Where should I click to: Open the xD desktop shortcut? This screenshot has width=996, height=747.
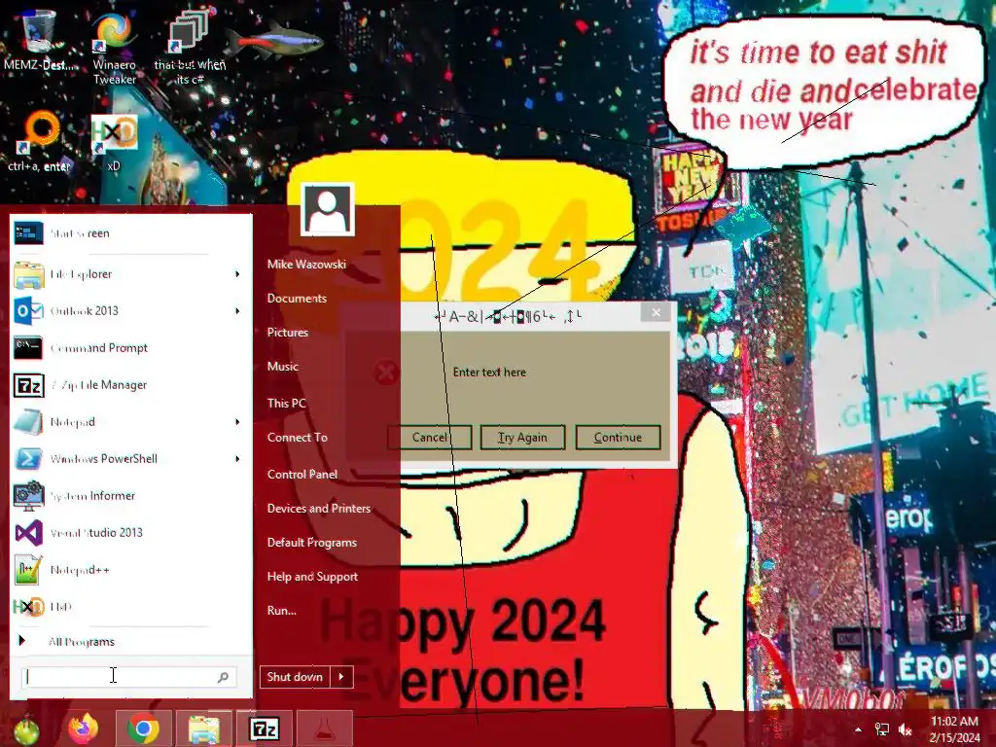(x=115, y=142)
